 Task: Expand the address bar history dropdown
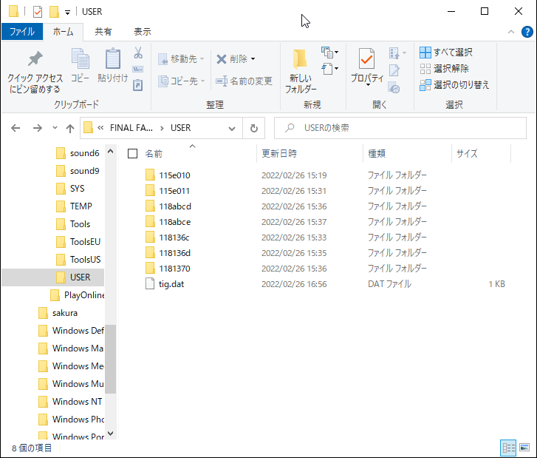[232, 129]
